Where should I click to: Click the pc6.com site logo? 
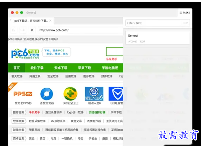tap(25, 53)
